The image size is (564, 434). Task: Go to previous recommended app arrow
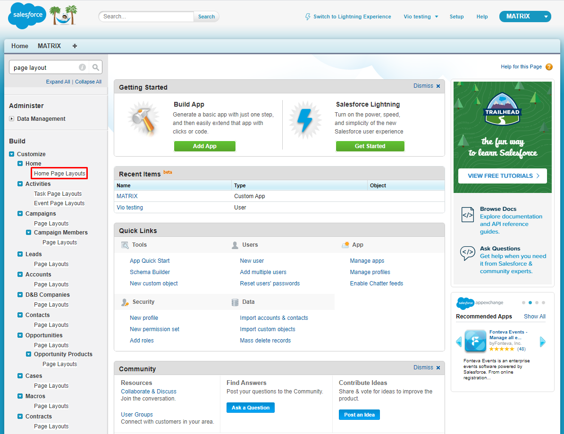(459, 342)
